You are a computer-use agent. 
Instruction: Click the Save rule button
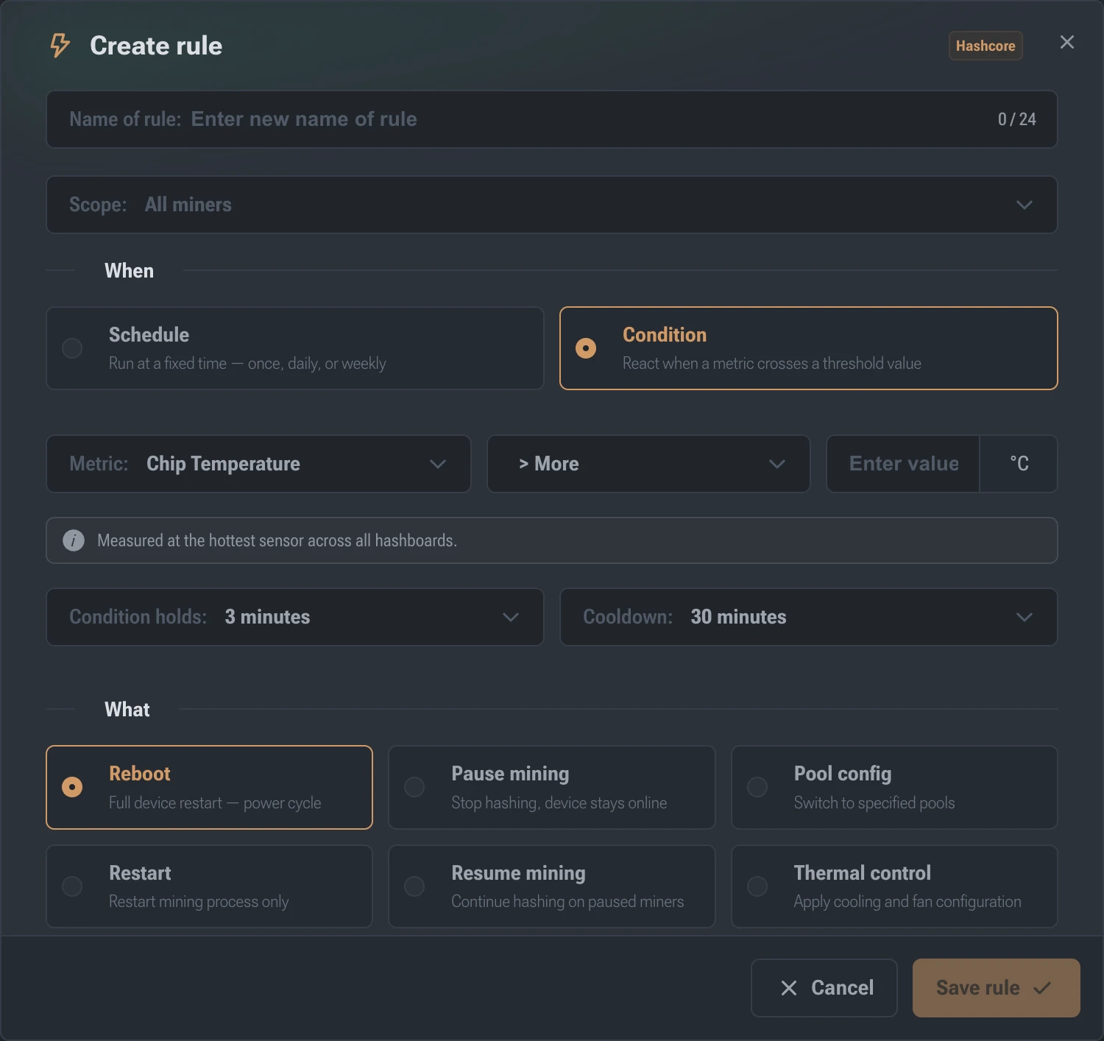tap(997, 988)
